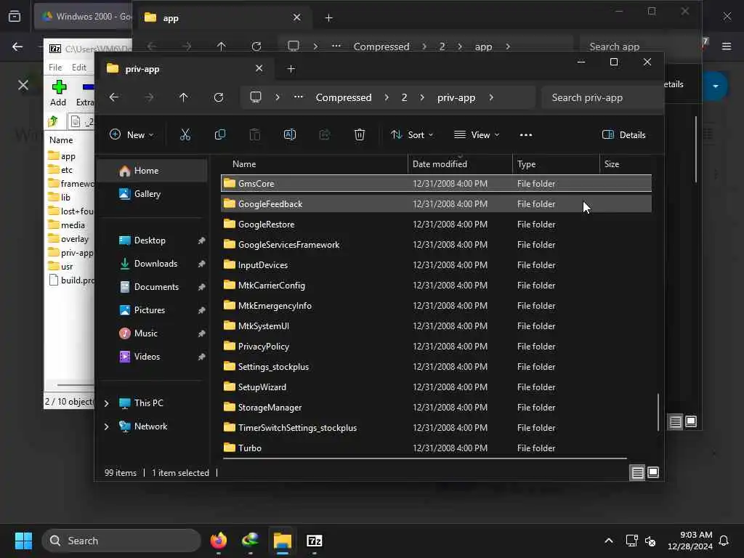This screenshot has width=744, height=558.
Task: Open the View dropdown
Action: pyautogui.click(x=477, y=134)
